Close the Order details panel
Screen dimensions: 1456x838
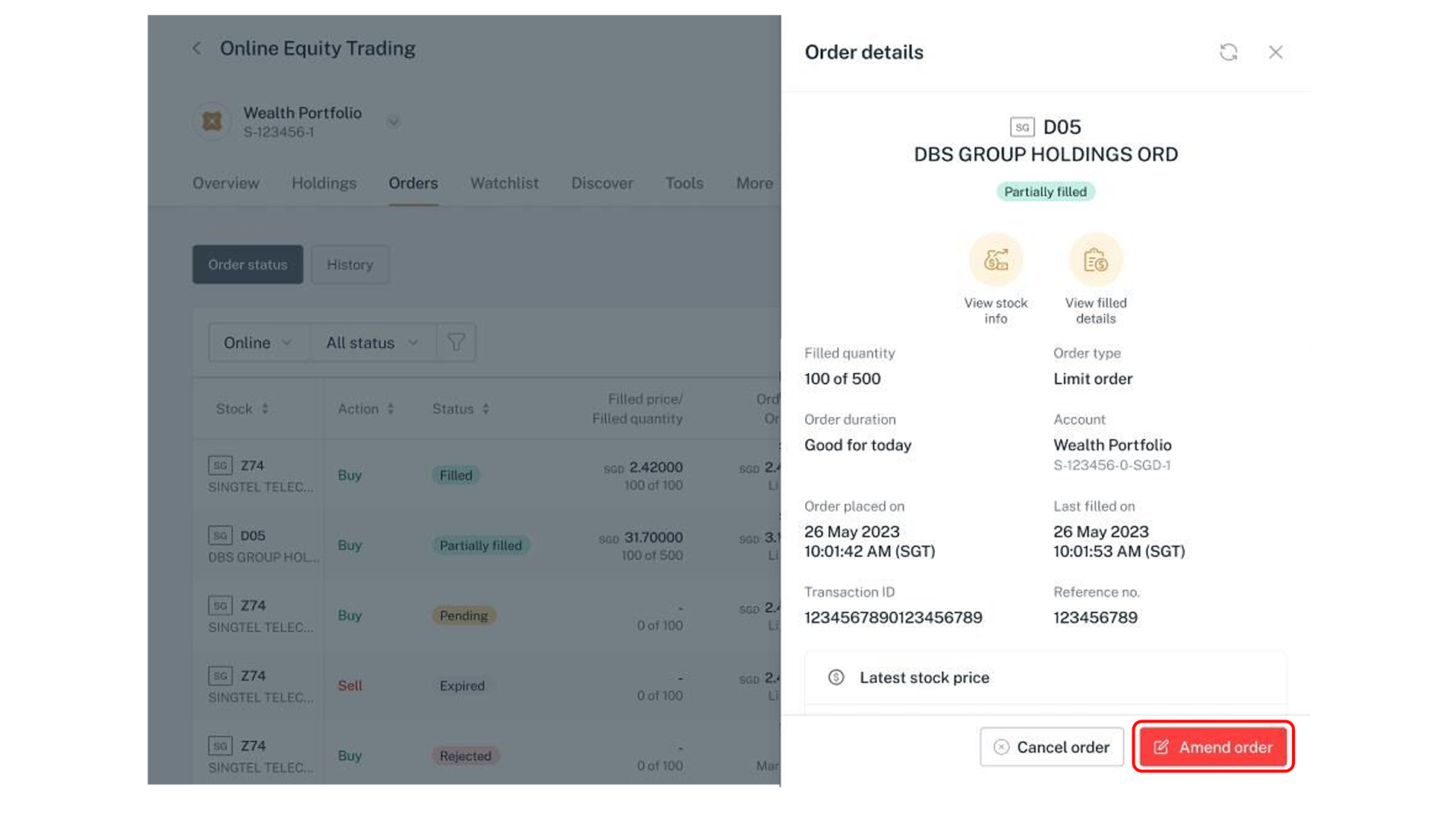(x=1276, y=52)
